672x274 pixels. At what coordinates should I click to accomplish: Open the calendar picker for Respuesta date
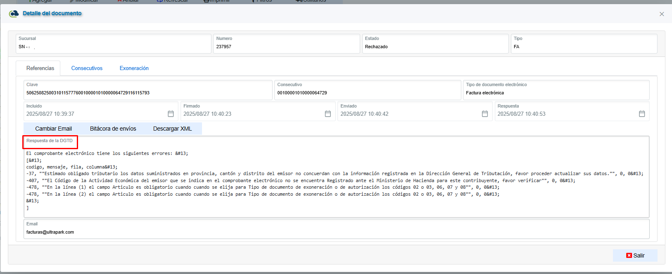tap(641, 114)
